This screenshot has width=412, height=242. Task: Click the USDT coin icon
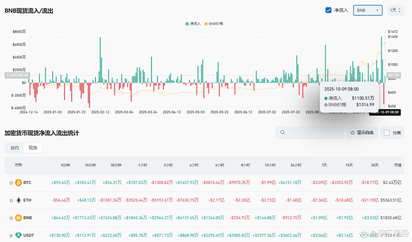pos(18,235)
